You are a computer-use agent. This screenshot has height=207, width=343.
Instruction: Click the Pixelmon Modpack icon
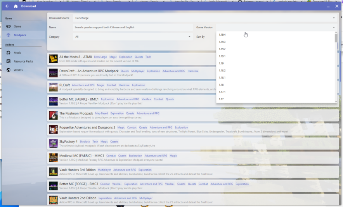pos(53,115)
